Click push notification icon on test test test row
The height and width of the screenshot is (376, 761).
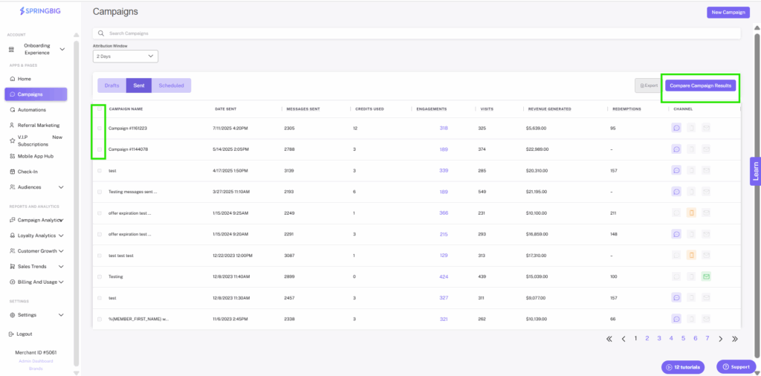point(691,255)
